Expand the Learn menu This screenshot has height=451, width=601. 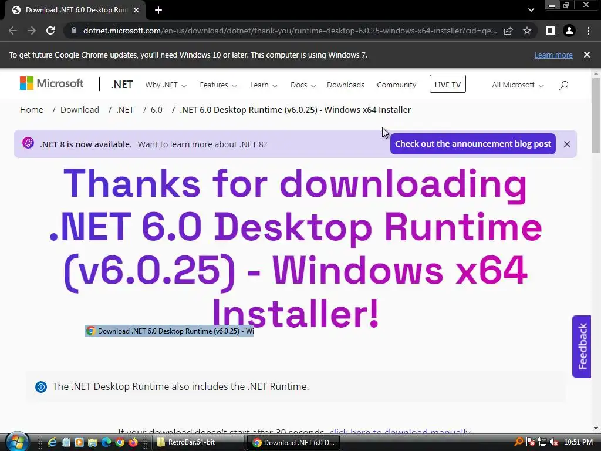pos(264,85)
